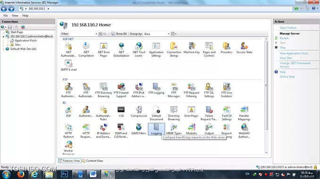Open the Compression feature
This screenshot has width=320, height=179.
tap(139, 111)
